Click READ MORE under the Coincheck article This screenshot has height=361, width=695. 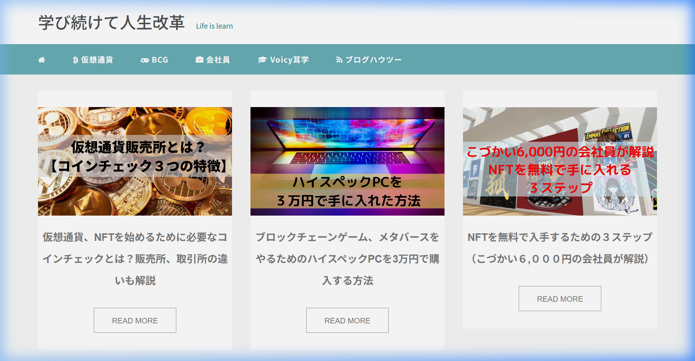pos(135,320)
